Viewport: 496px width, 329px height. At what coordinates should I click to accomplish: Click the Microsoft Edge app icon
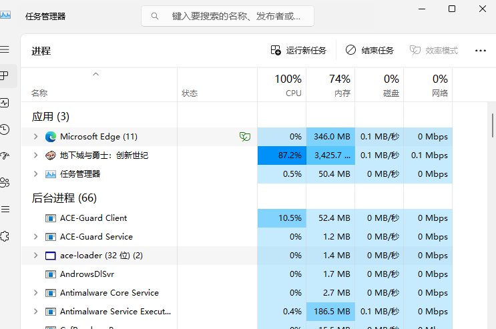pos(51,137)
